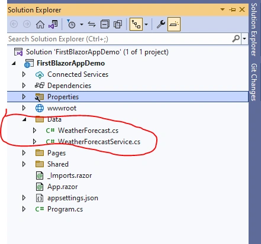
Task: Select the FirstBlazorAppDemo project
Action: (x=71, y=63)
